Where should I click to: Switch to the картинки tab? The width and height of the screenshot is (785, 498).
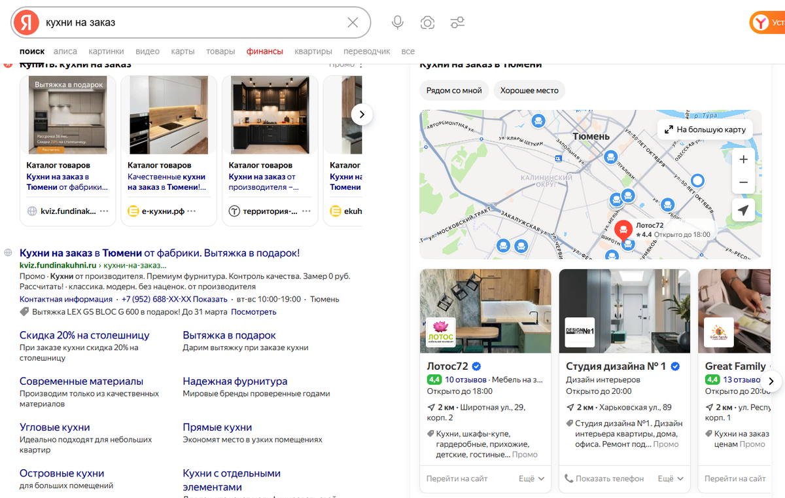click(106, 51)
